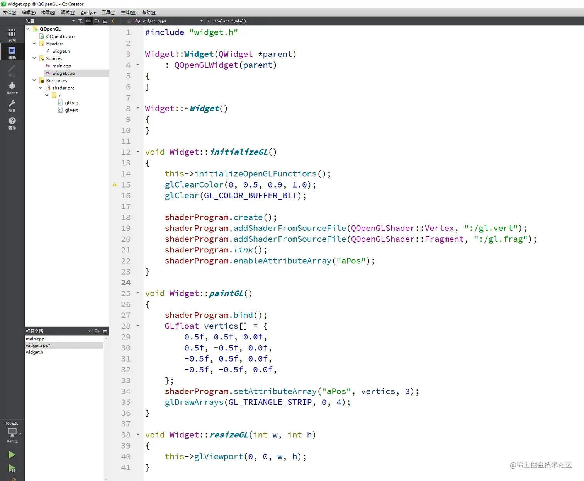This screenshot has width=584, height=481.
Task: Toggle synchronize with editor link icon
Action: click(88, 21)
